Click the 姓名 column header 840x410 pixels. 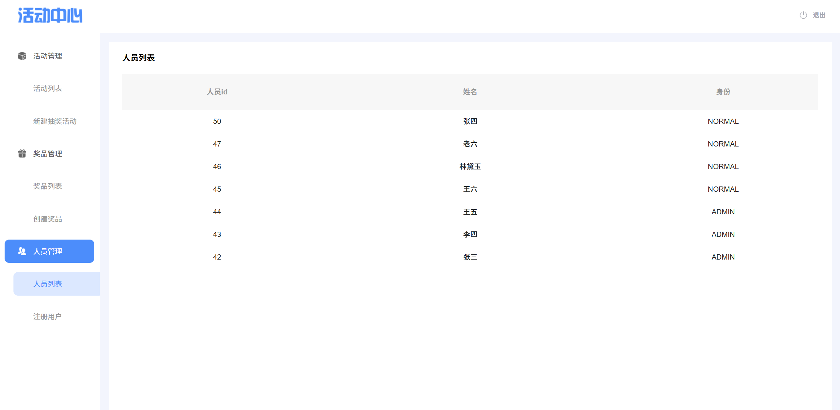(x=470, y=92)
